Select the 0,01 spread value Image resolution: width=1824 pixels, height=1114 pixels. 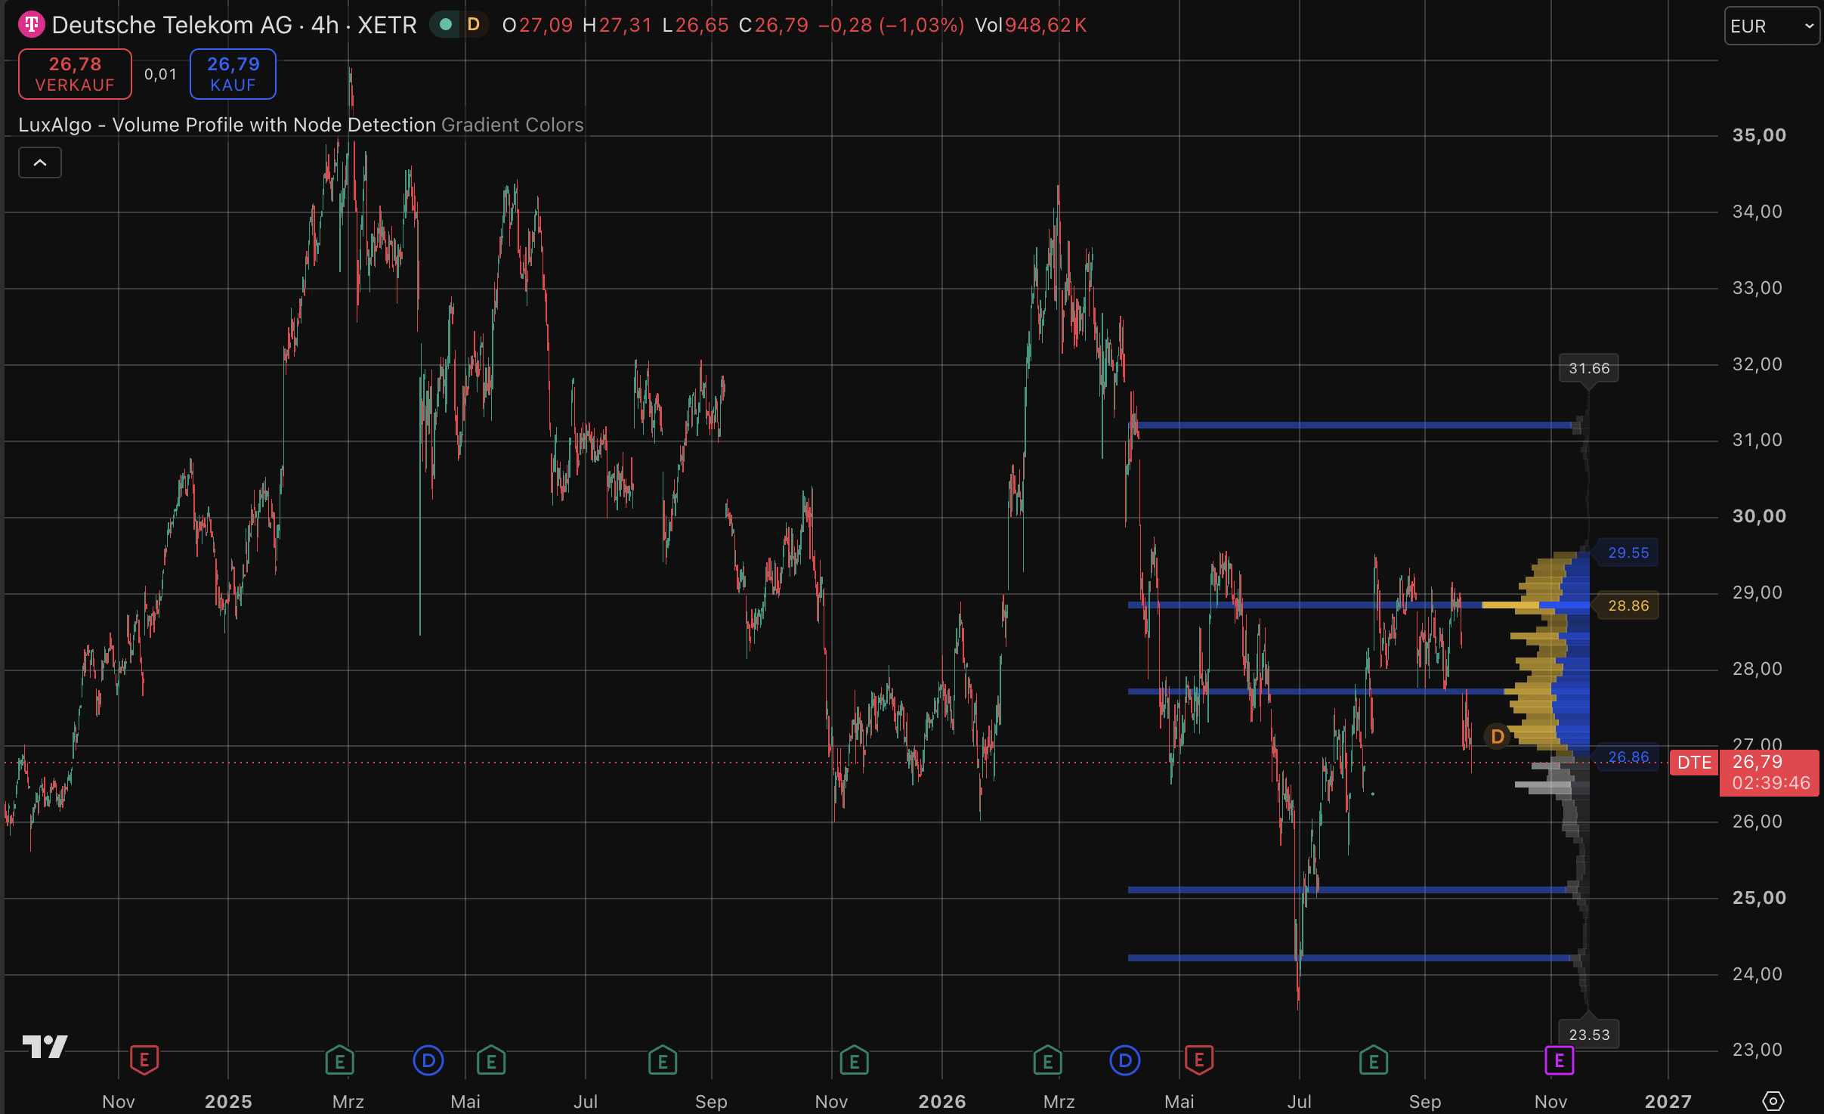160,74
